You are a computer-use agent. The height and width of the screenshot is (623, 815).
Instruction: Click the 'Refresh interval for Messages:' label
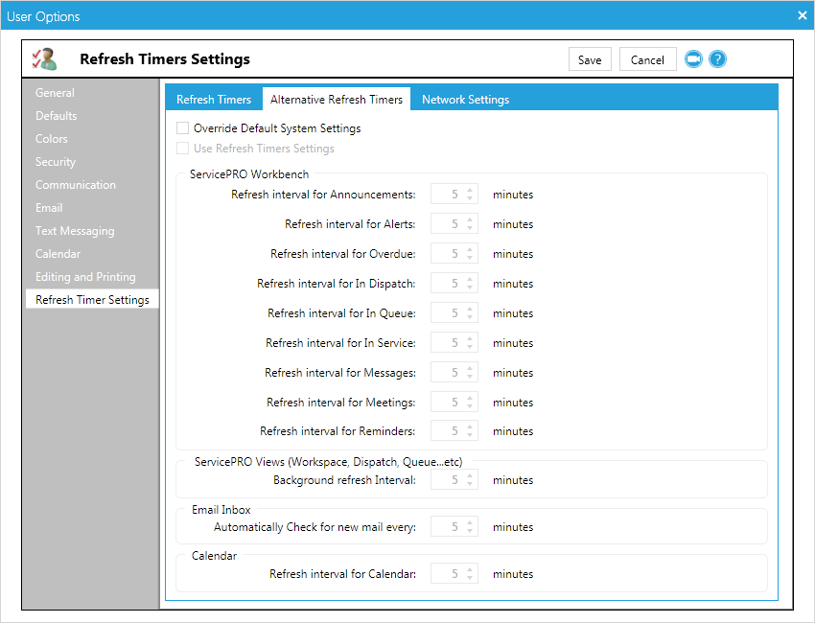340,373
